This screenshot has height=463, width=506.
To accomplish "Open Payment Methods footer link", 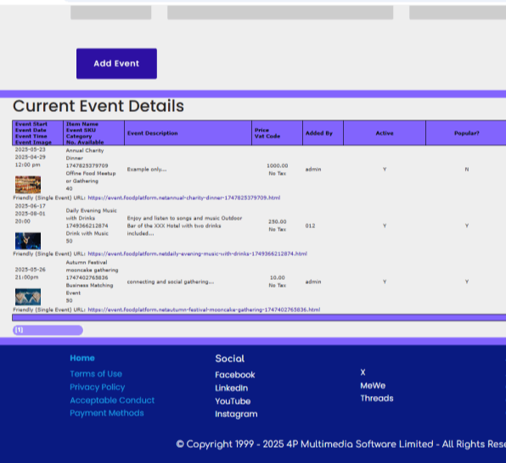I will click(107, 413).
